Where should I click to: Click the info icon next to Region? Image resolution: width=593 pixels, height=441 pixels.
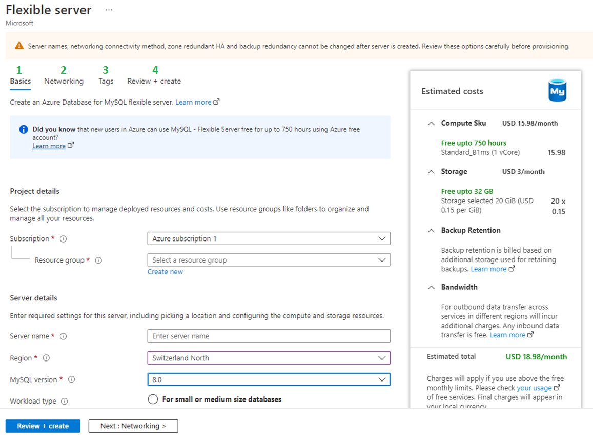(x=46, y=358)
